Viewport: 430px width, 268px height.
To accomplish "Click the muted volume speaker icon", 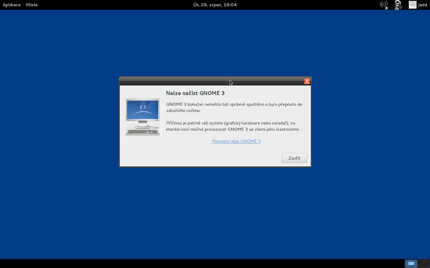I will pyautogui.click(x=384, y=5).
